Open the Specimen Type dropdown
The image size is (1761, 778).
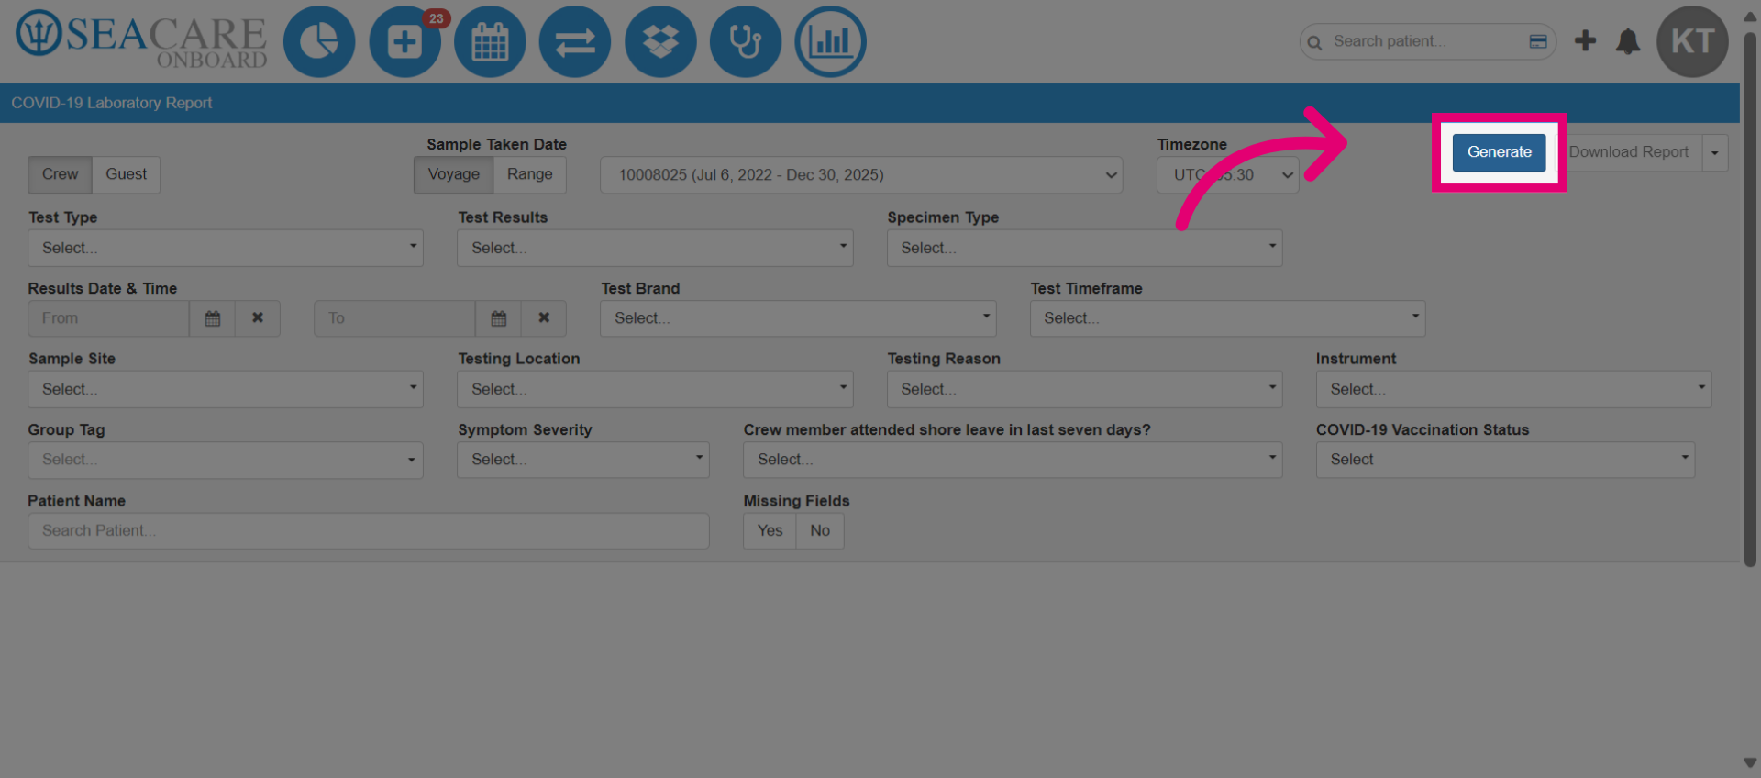click(x=1085, y=248)
